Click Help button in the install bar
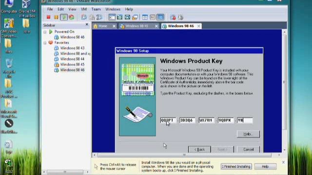 265,166
